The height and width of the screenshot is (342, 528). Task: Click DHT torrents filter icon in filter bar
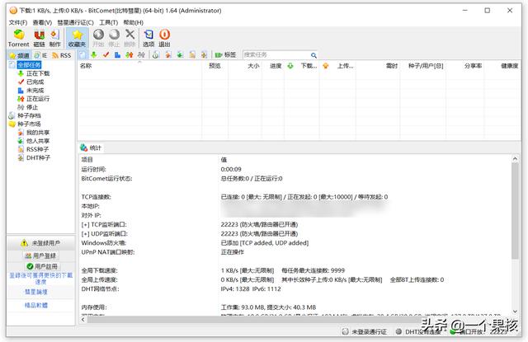click(x=204, y=54)
